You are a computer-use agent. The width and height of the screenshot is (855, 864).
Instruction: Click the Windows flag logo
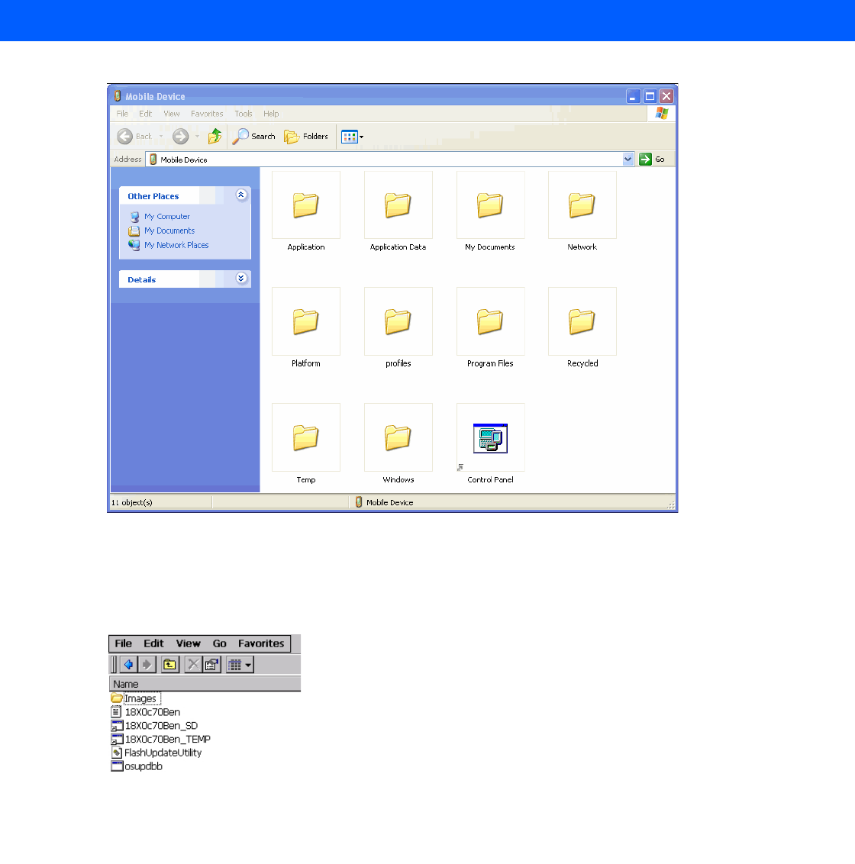[x=662, y=114]
